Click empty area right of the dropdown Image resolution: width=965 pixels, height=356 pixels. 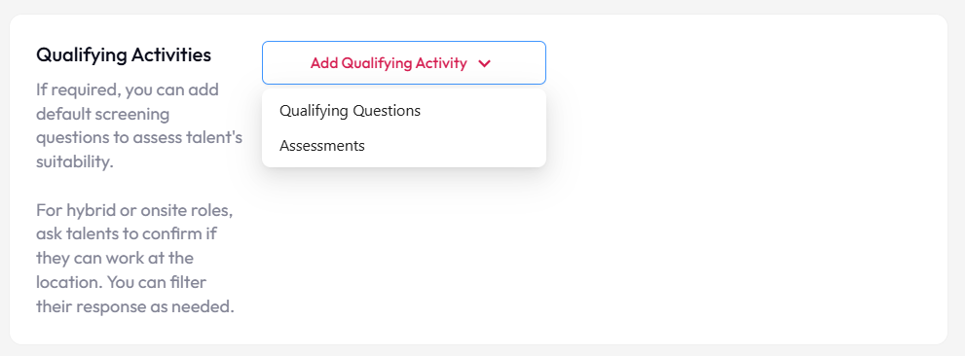click(738, 62)
